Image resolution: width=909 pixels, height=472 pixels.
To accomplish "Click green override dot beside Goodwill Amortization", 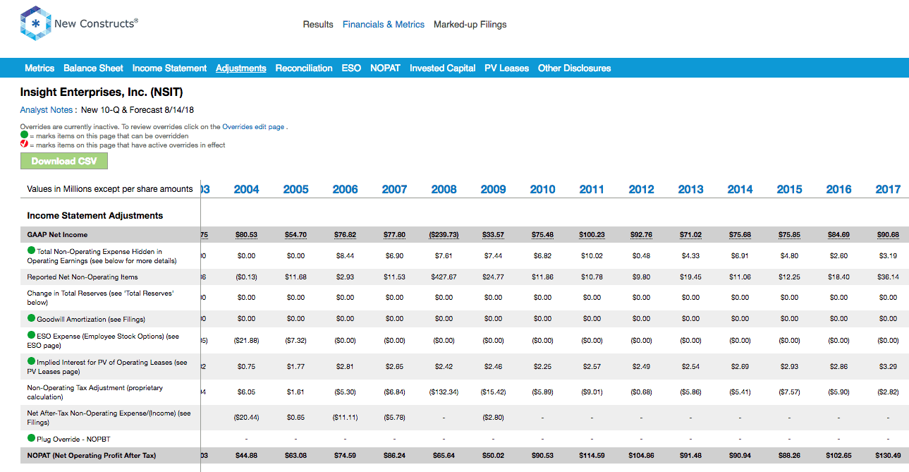I will 31,318.
